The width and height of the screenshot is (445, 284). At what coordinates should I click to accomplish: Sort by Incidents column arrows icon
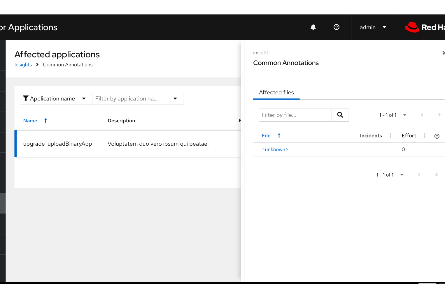click(x=390, y=135)
